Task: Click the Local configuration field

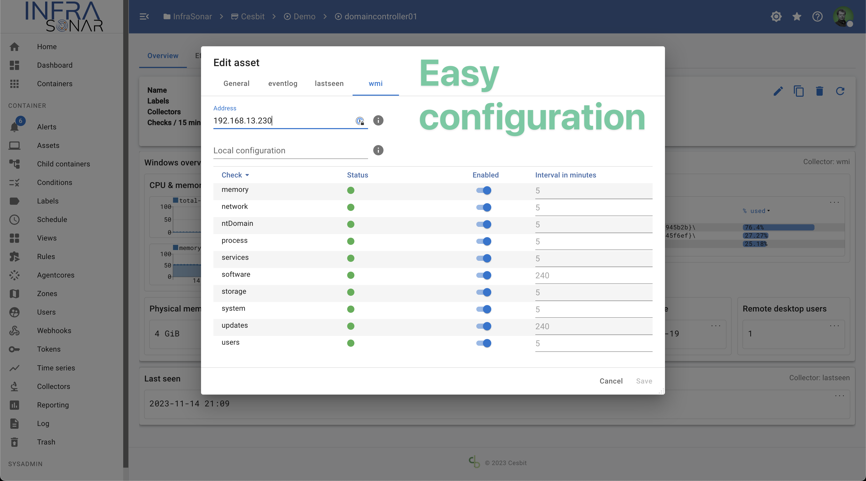Action: (290, 151)
